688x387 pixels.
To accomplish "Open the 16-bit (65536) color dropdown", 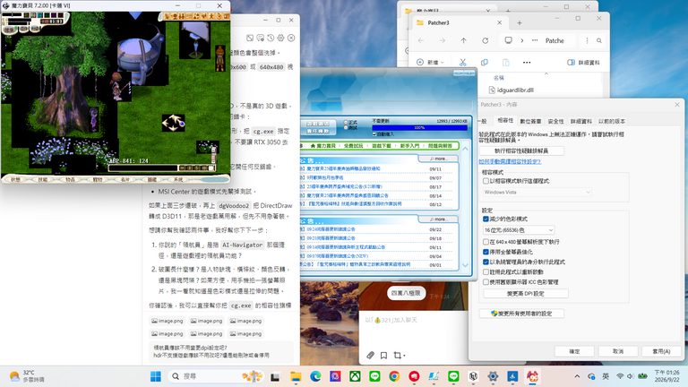I will [519, 230].
